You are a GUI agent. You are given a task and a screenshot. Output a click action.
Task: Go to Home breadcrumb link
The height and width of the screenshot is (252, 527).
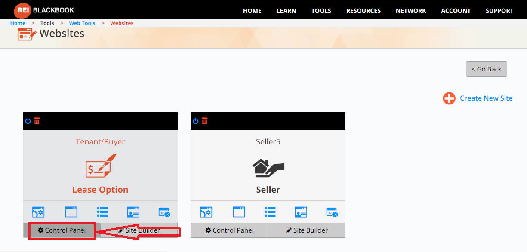pyautogui.click(x=18, y=23)
